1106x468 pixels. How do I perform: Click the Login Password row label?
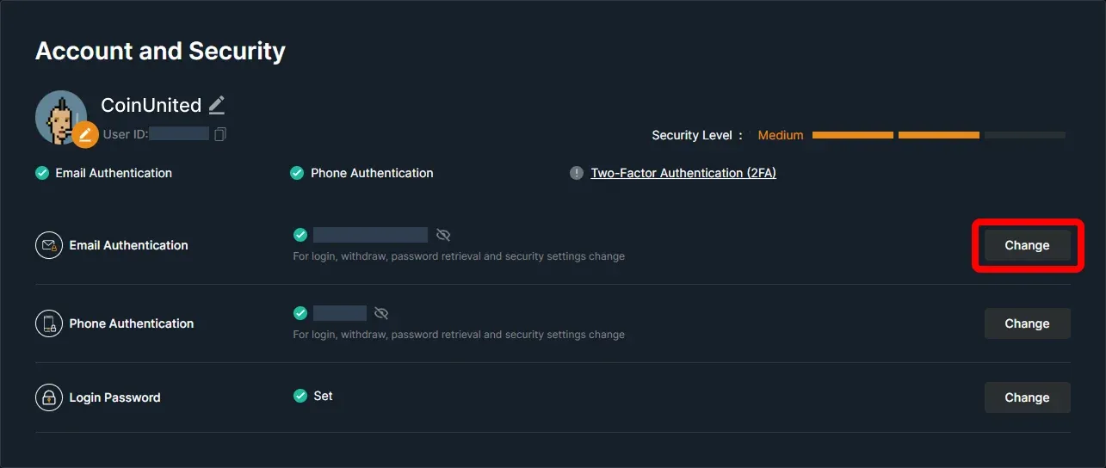pos(115,397)
